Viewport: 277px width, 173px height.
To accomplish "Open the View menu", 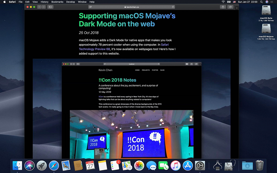I will coord(35,2).
